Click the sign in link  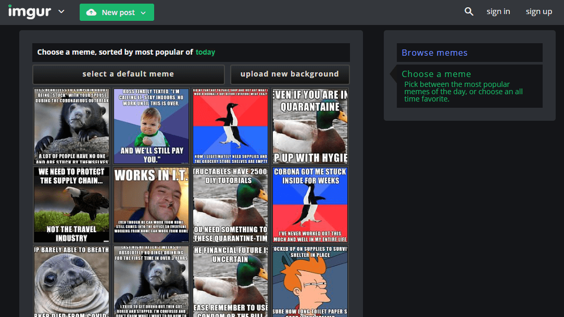(498, 11)
